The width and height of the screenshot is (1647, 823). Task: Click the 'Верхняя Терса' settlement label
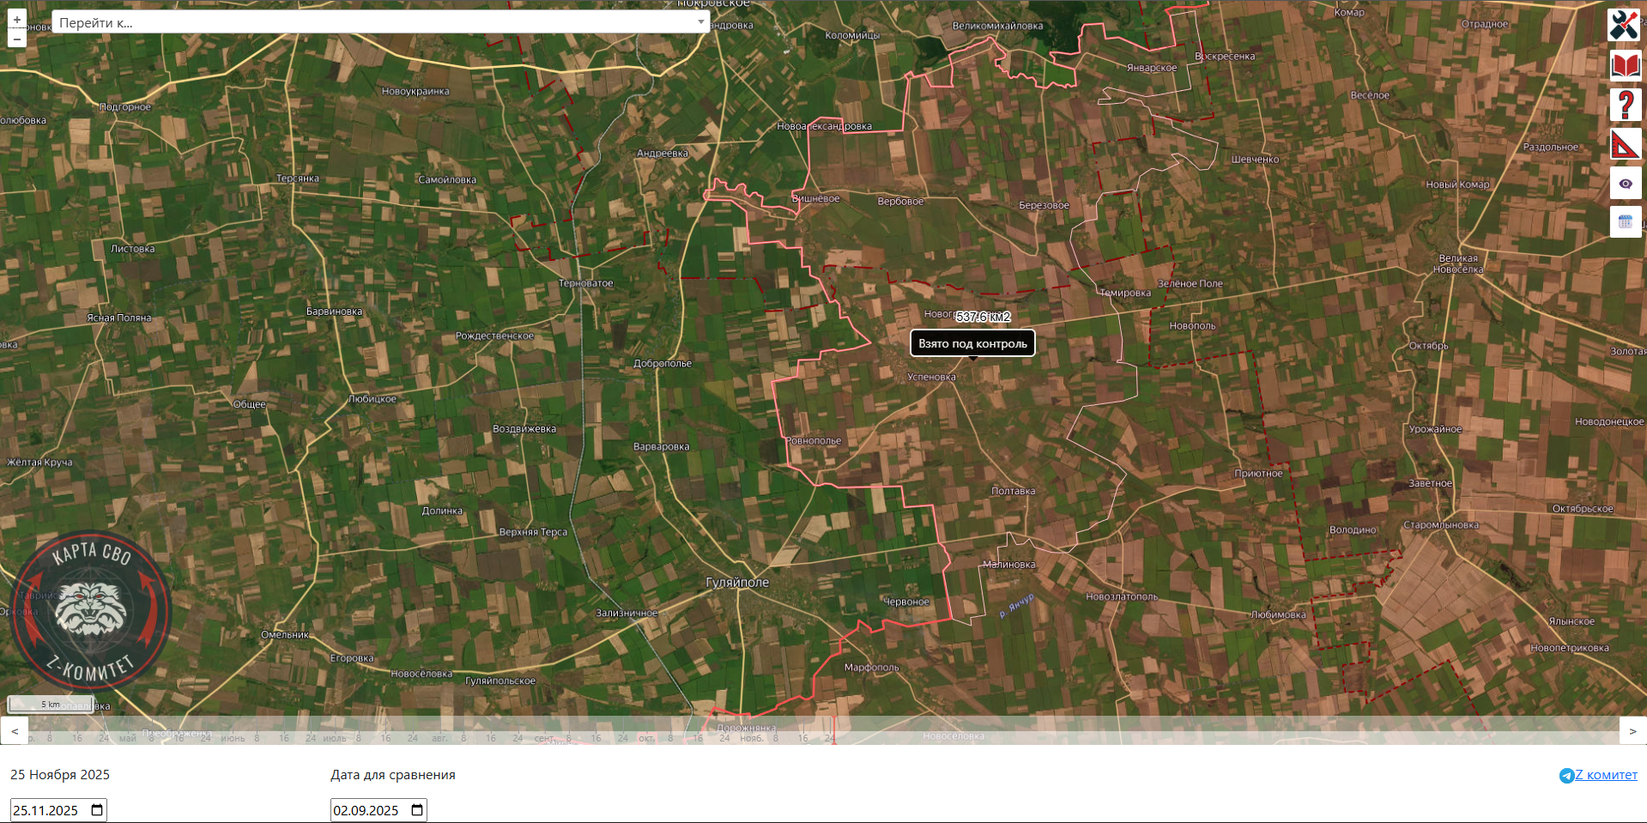[533, 531]
